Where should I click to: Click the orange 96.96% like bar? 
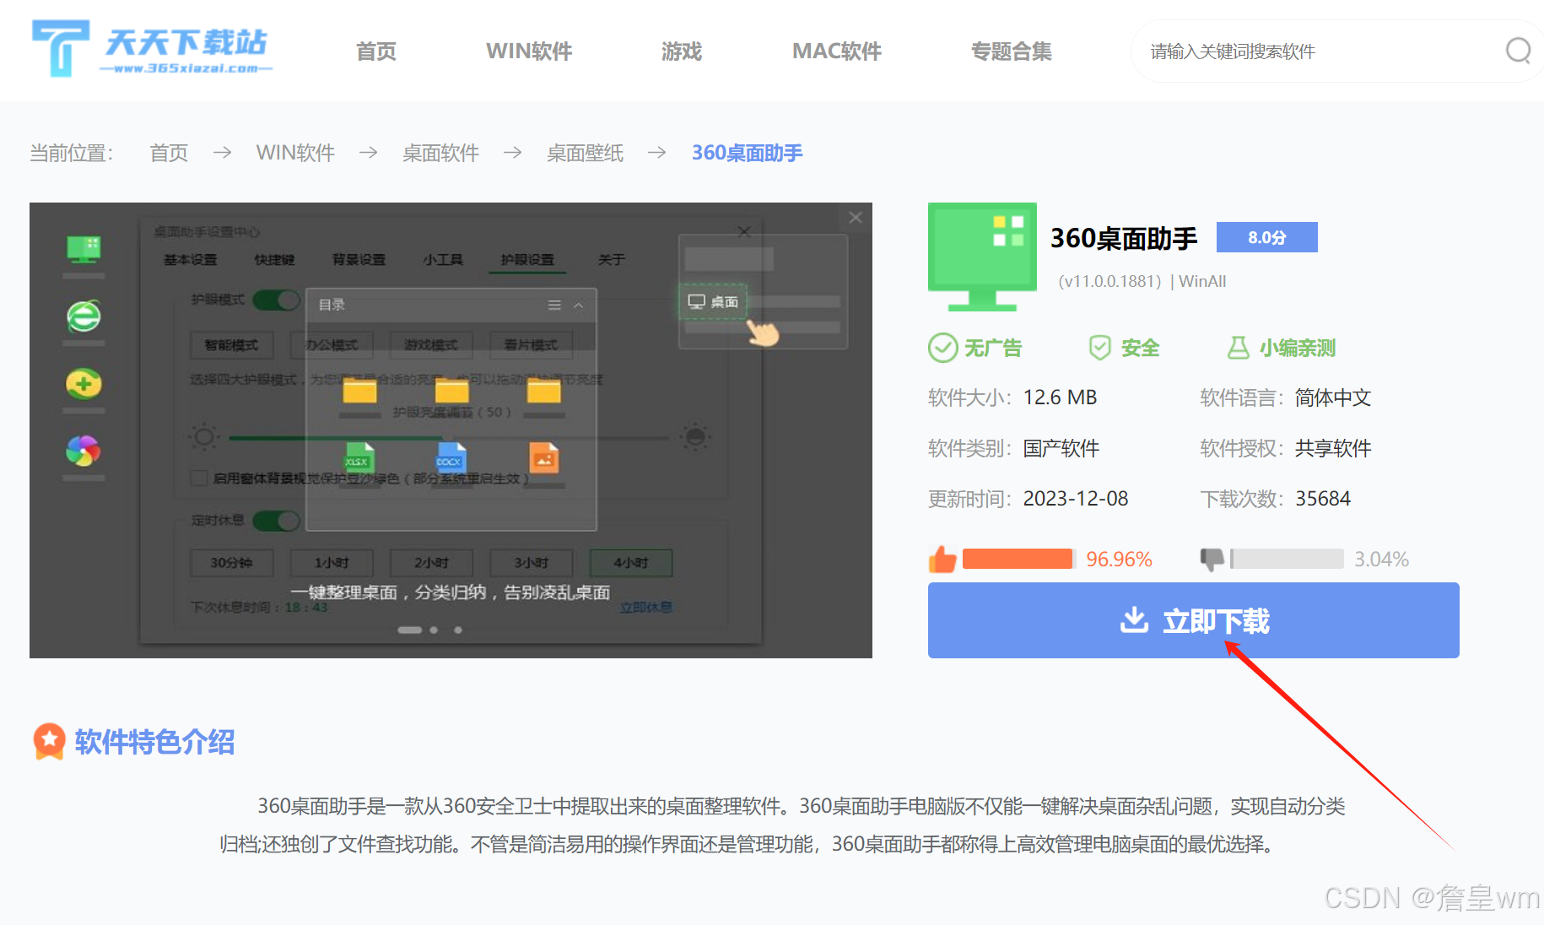(x=1018, y=559)
